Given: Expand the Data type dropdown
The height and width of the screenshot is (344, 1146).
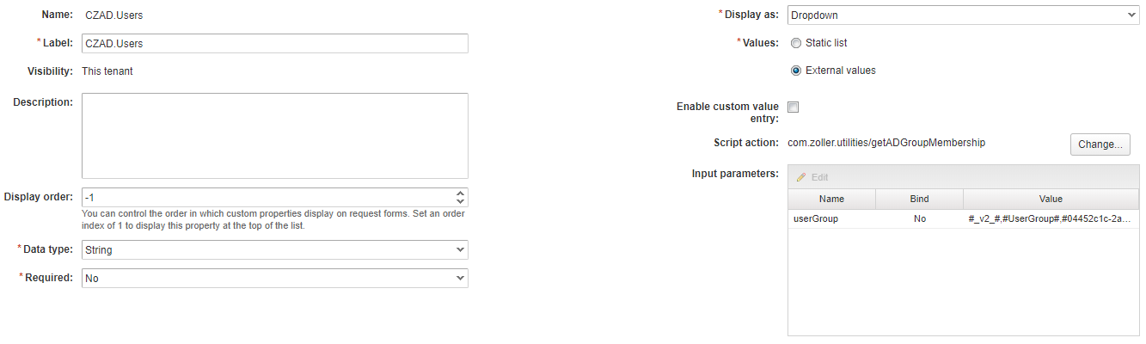Looking at the screenshot, I should [x=275, y=250].
